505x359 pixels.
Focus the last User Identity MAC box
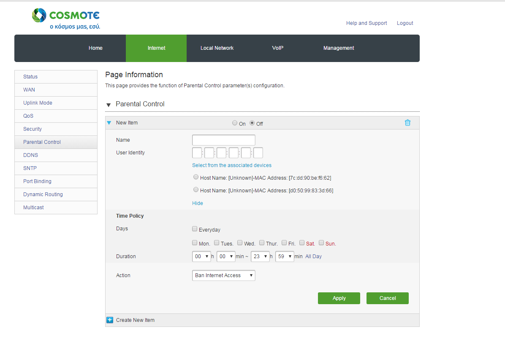pyautogui.click(x=258, y=153)
